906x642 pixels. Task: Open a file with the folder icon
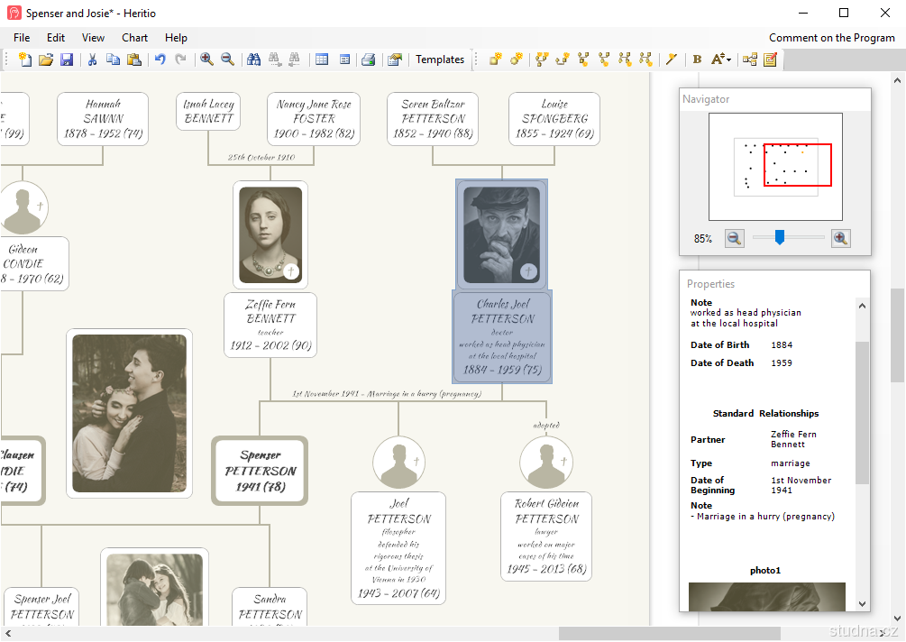point(46,60)
